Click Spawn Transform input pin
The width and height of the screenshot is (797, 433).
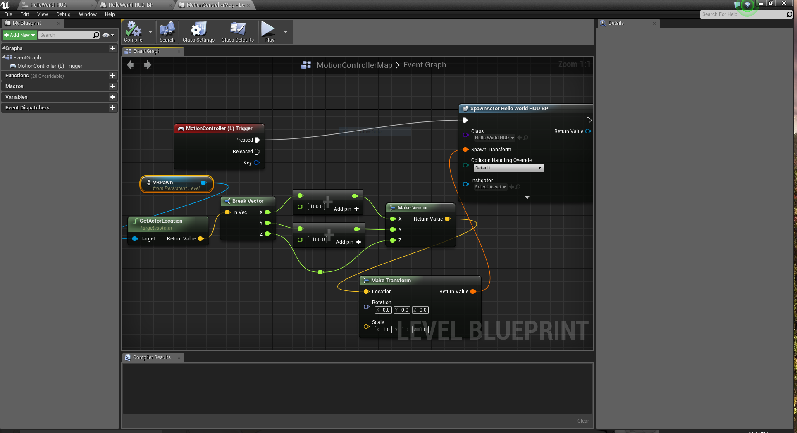pos(466,150)
